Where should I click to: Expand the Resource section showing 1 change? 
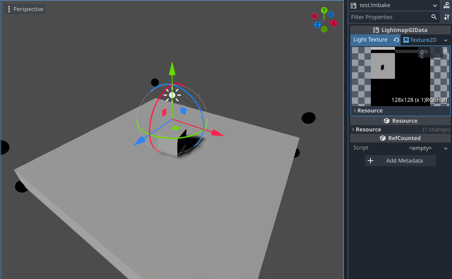pos(354,129)
